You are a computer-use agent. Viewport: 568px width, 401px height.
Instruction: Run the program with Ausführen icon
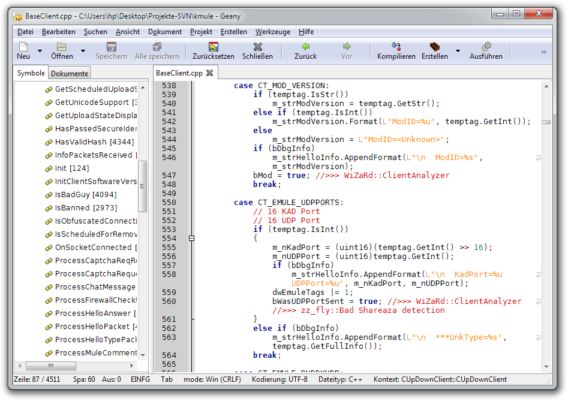click(x=486, y=47)
